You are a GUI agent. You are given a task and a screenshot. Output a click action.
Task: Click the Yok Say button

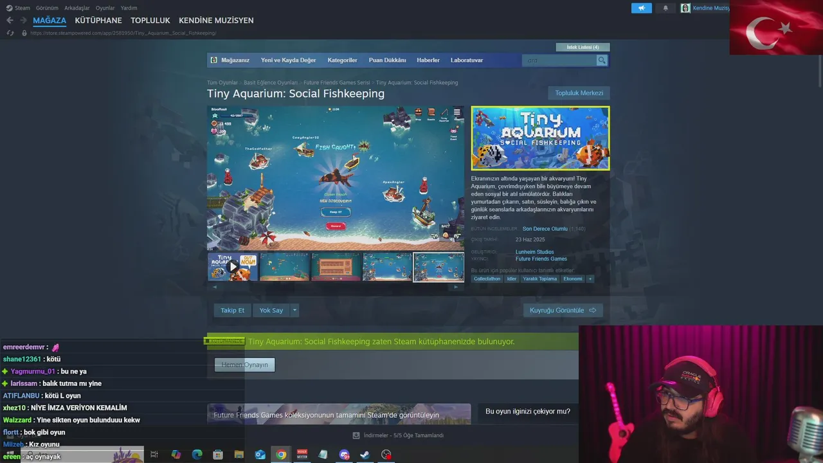point(271,311)
